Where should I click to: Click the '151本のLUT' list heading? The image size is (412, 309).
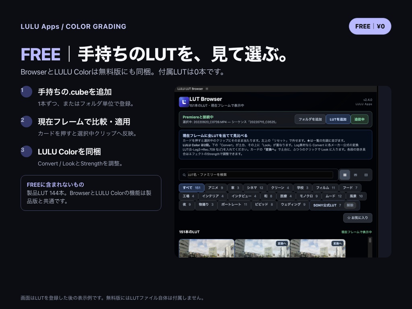pyautogui.click(x=189, y=232)
